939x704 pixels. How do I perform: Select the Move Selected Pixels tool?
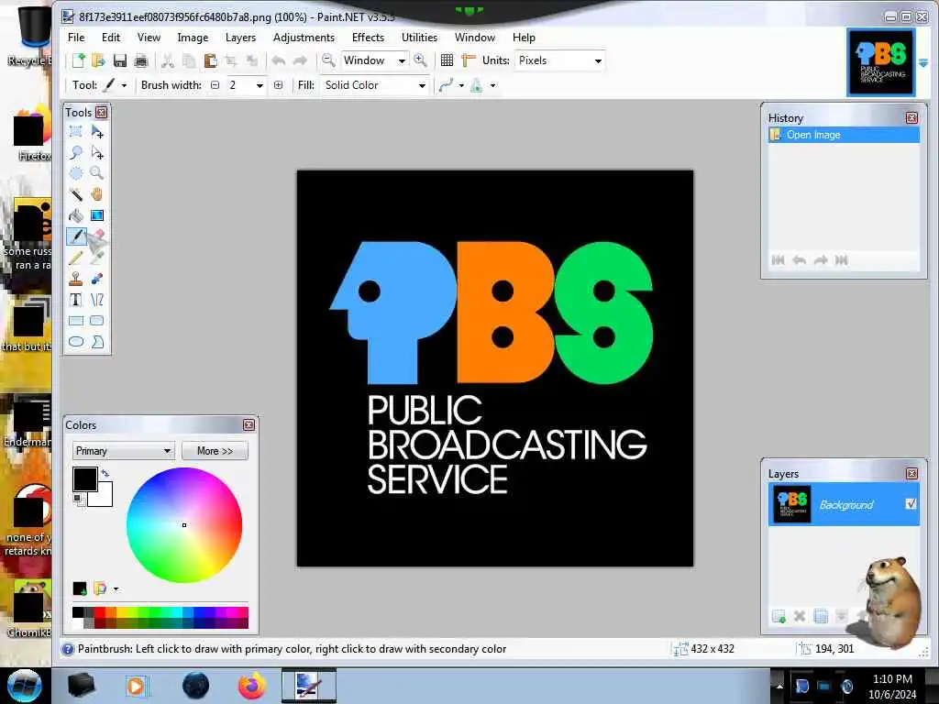(x=97, y=131)
